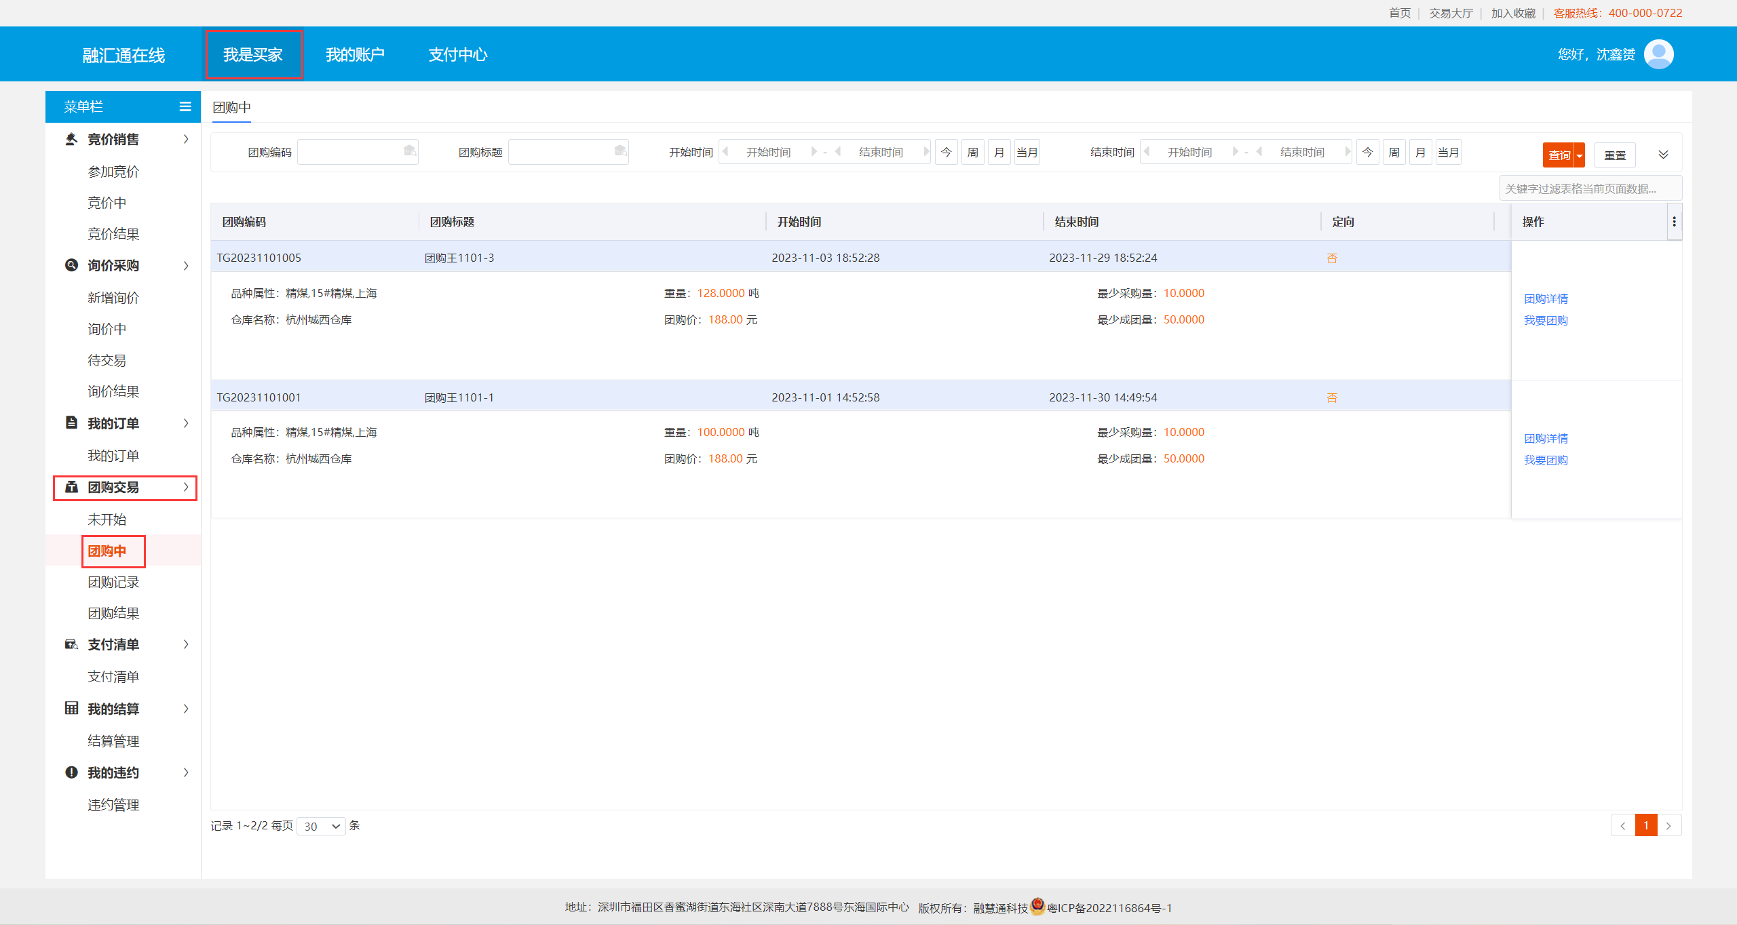The image size is (1737, 925).
Task: Click the 询价采购 magnifier icon
Action: (71, 265)
